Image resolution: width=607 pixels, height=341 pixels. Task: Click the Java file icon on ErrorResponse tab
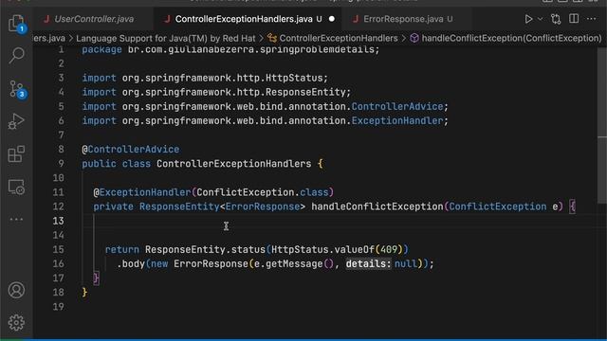coord(356,19)
